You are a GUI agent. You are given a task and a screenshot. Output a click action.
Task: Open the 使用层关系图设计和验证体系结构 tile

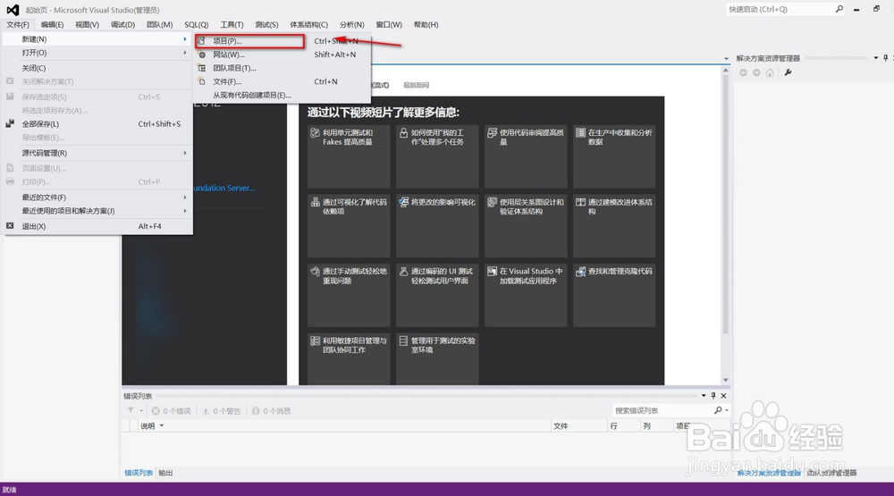[x=526, y=226]
